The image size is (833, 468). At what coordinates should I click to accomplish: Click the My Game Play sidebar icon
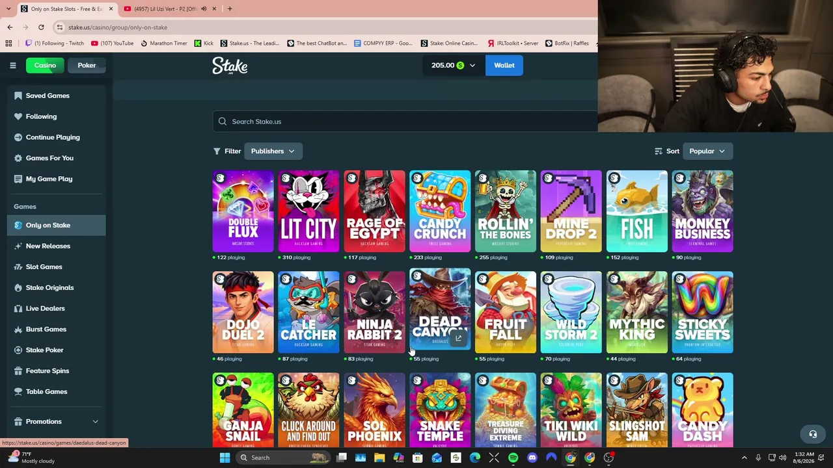18,179
